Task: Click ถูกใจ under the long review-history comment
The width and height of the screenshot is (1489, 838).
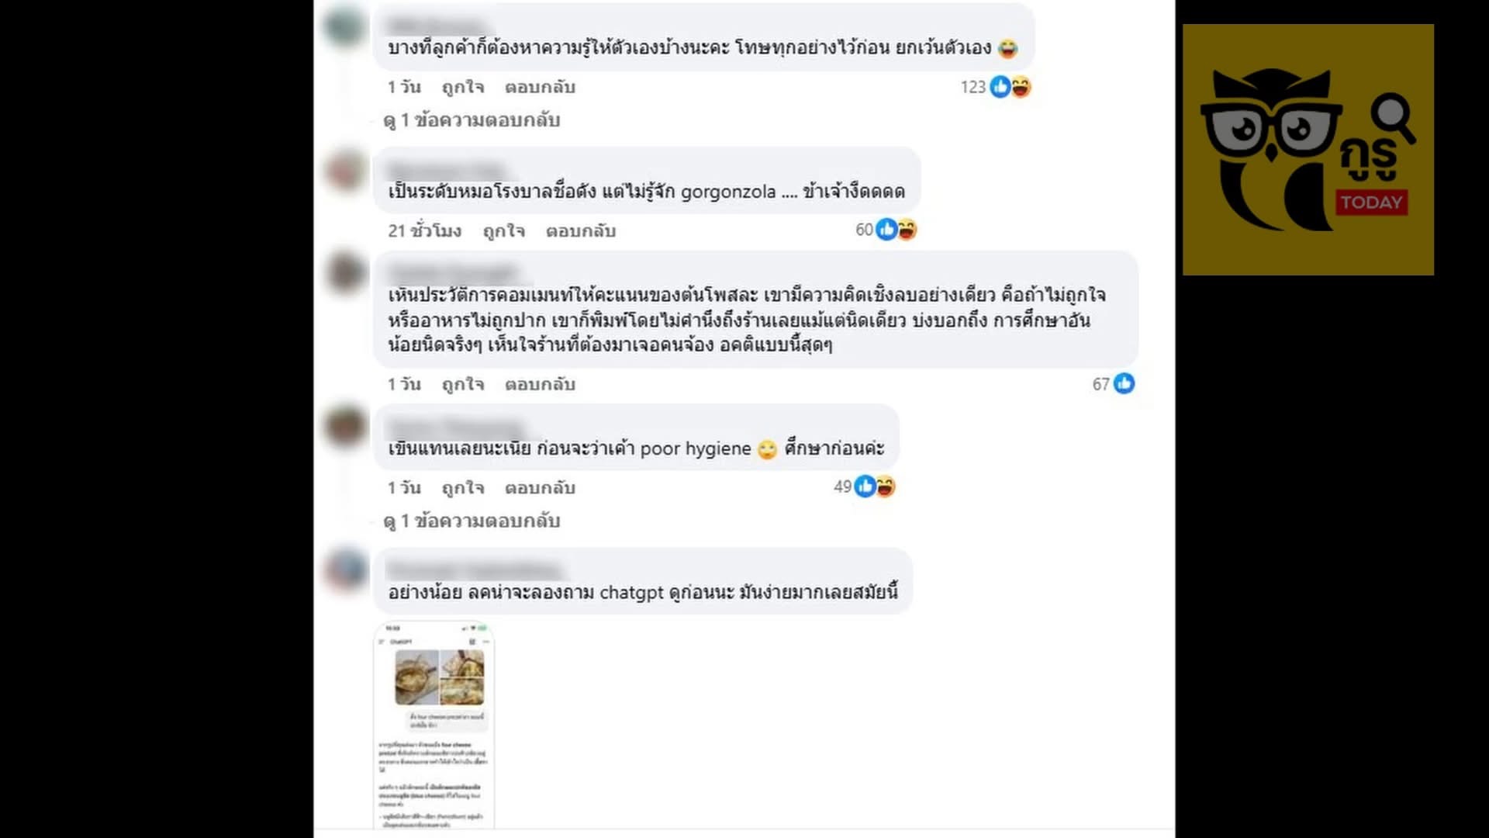Action: point(463,385)
